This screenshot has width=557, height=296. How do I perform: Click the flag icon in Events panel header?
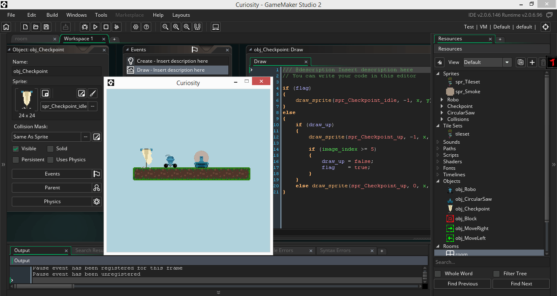195,50
